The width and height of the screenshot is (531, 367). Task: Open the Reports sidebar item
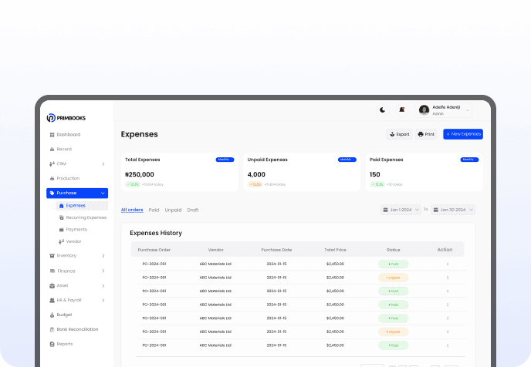tap(61, 344)
